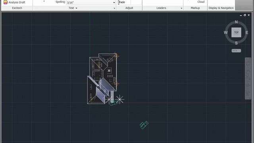Select the Markup panel title
254x143 pixels.
coord(195,8)
